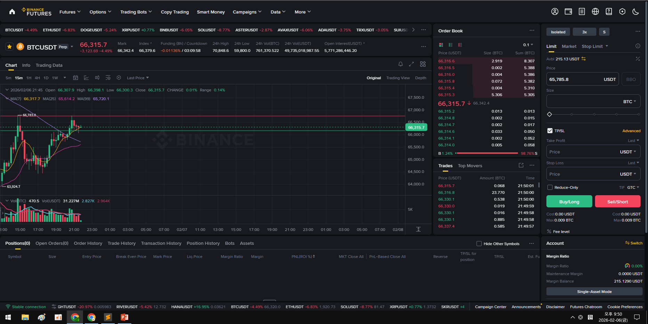Switch to the Trading Data tab
The height and width of the screenshot is (324, 648).
tap(49, 65)
